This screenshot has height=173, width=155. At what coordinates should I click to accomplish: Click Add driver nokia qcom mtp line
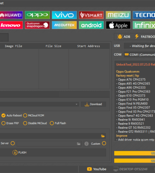point(135,140)
